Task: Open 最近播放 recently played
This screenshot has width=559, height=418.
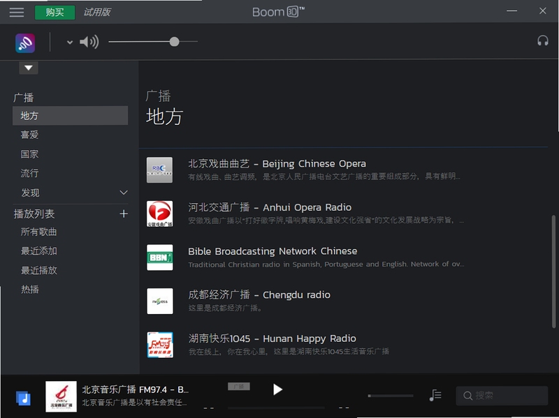Action: pyautogui.click(x=38, y=270)
